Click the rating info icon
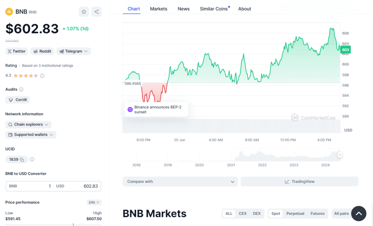This screenshot has height=226, width=373. point(42,76)
